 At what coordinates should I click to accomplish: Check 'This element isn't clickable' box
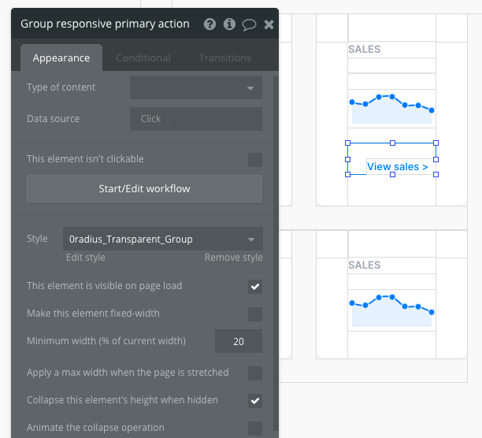pos(255,160)
